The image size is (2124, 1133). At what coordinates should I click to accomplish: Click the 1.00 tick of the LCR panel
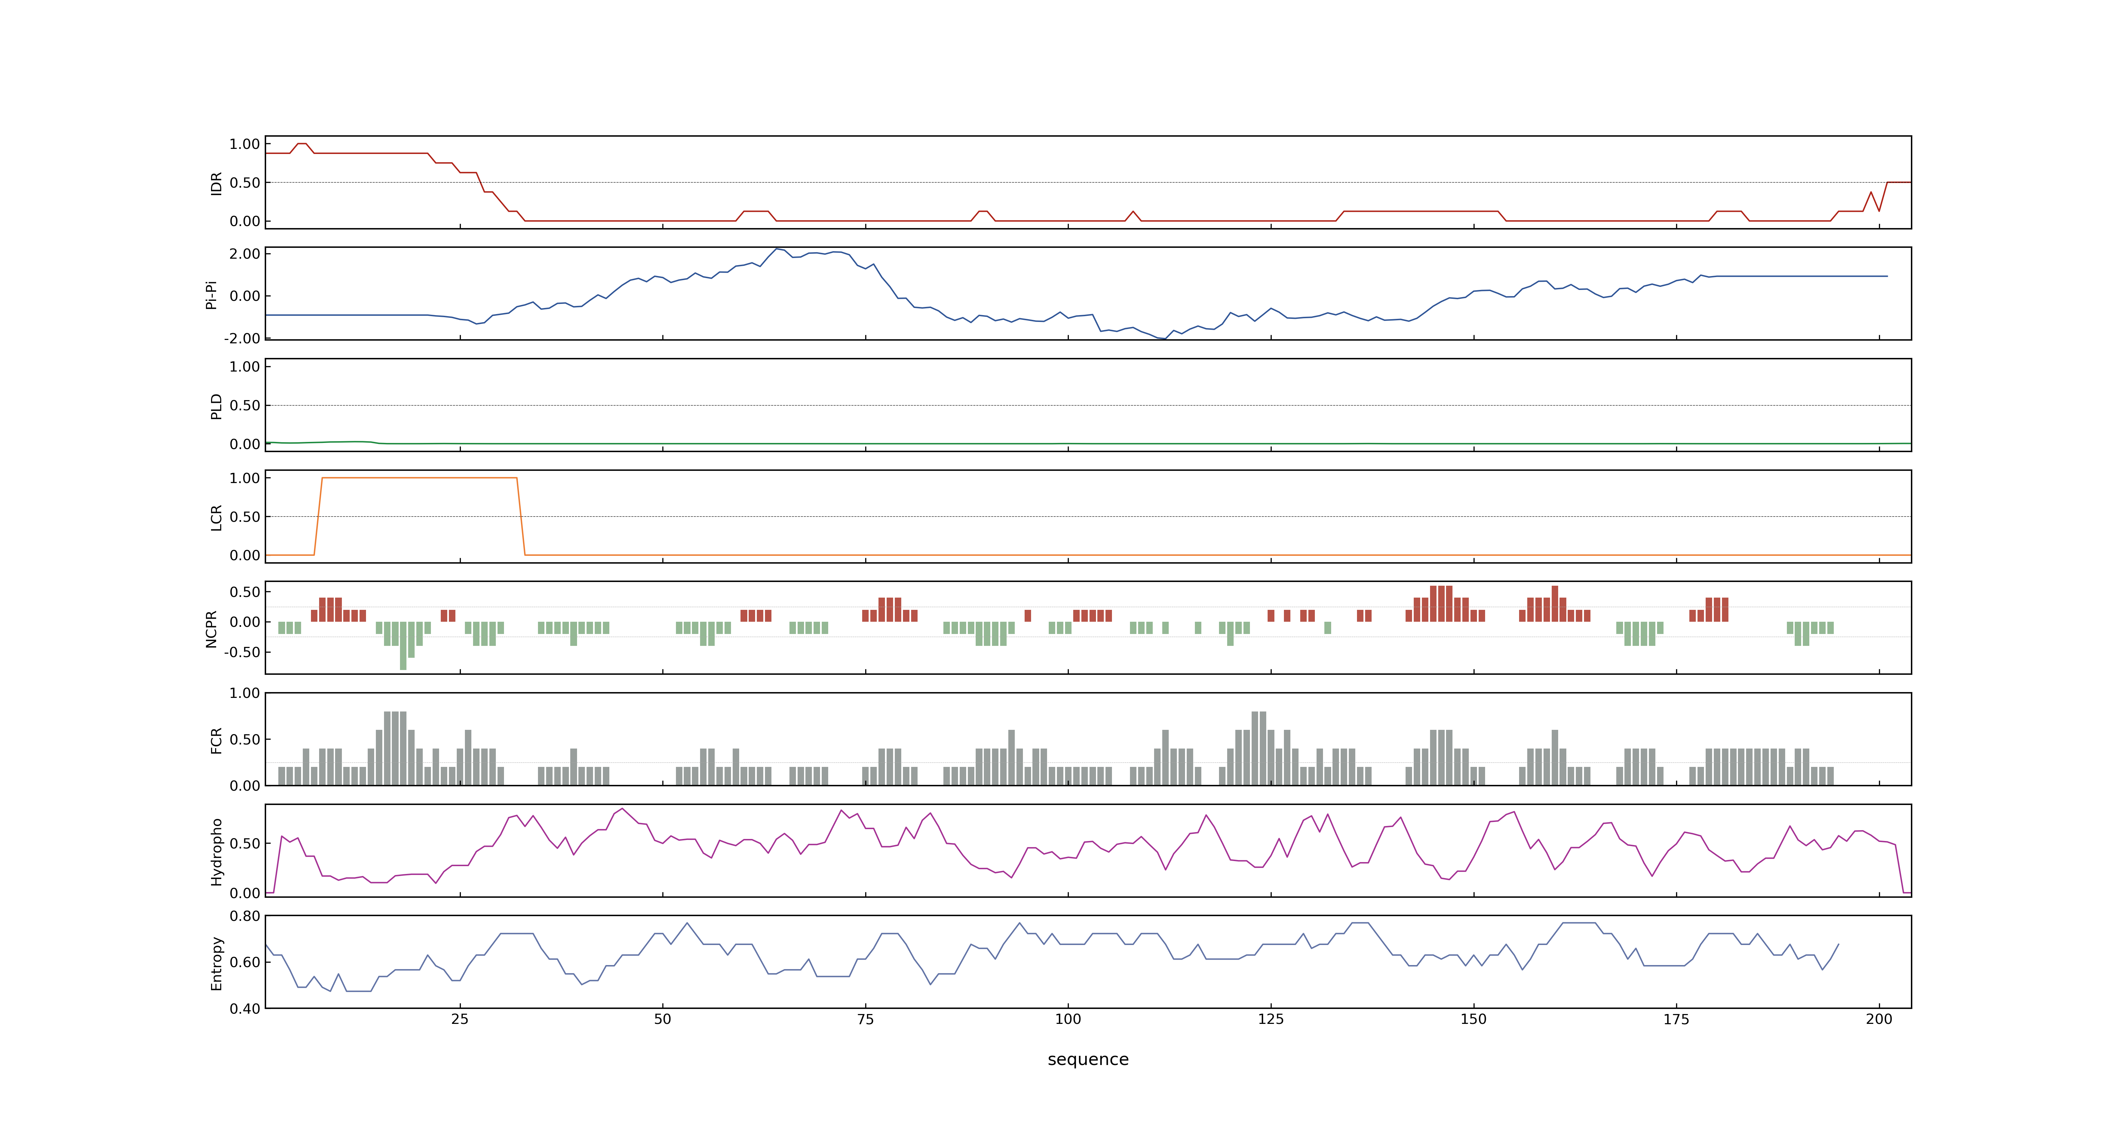point(245,478)
